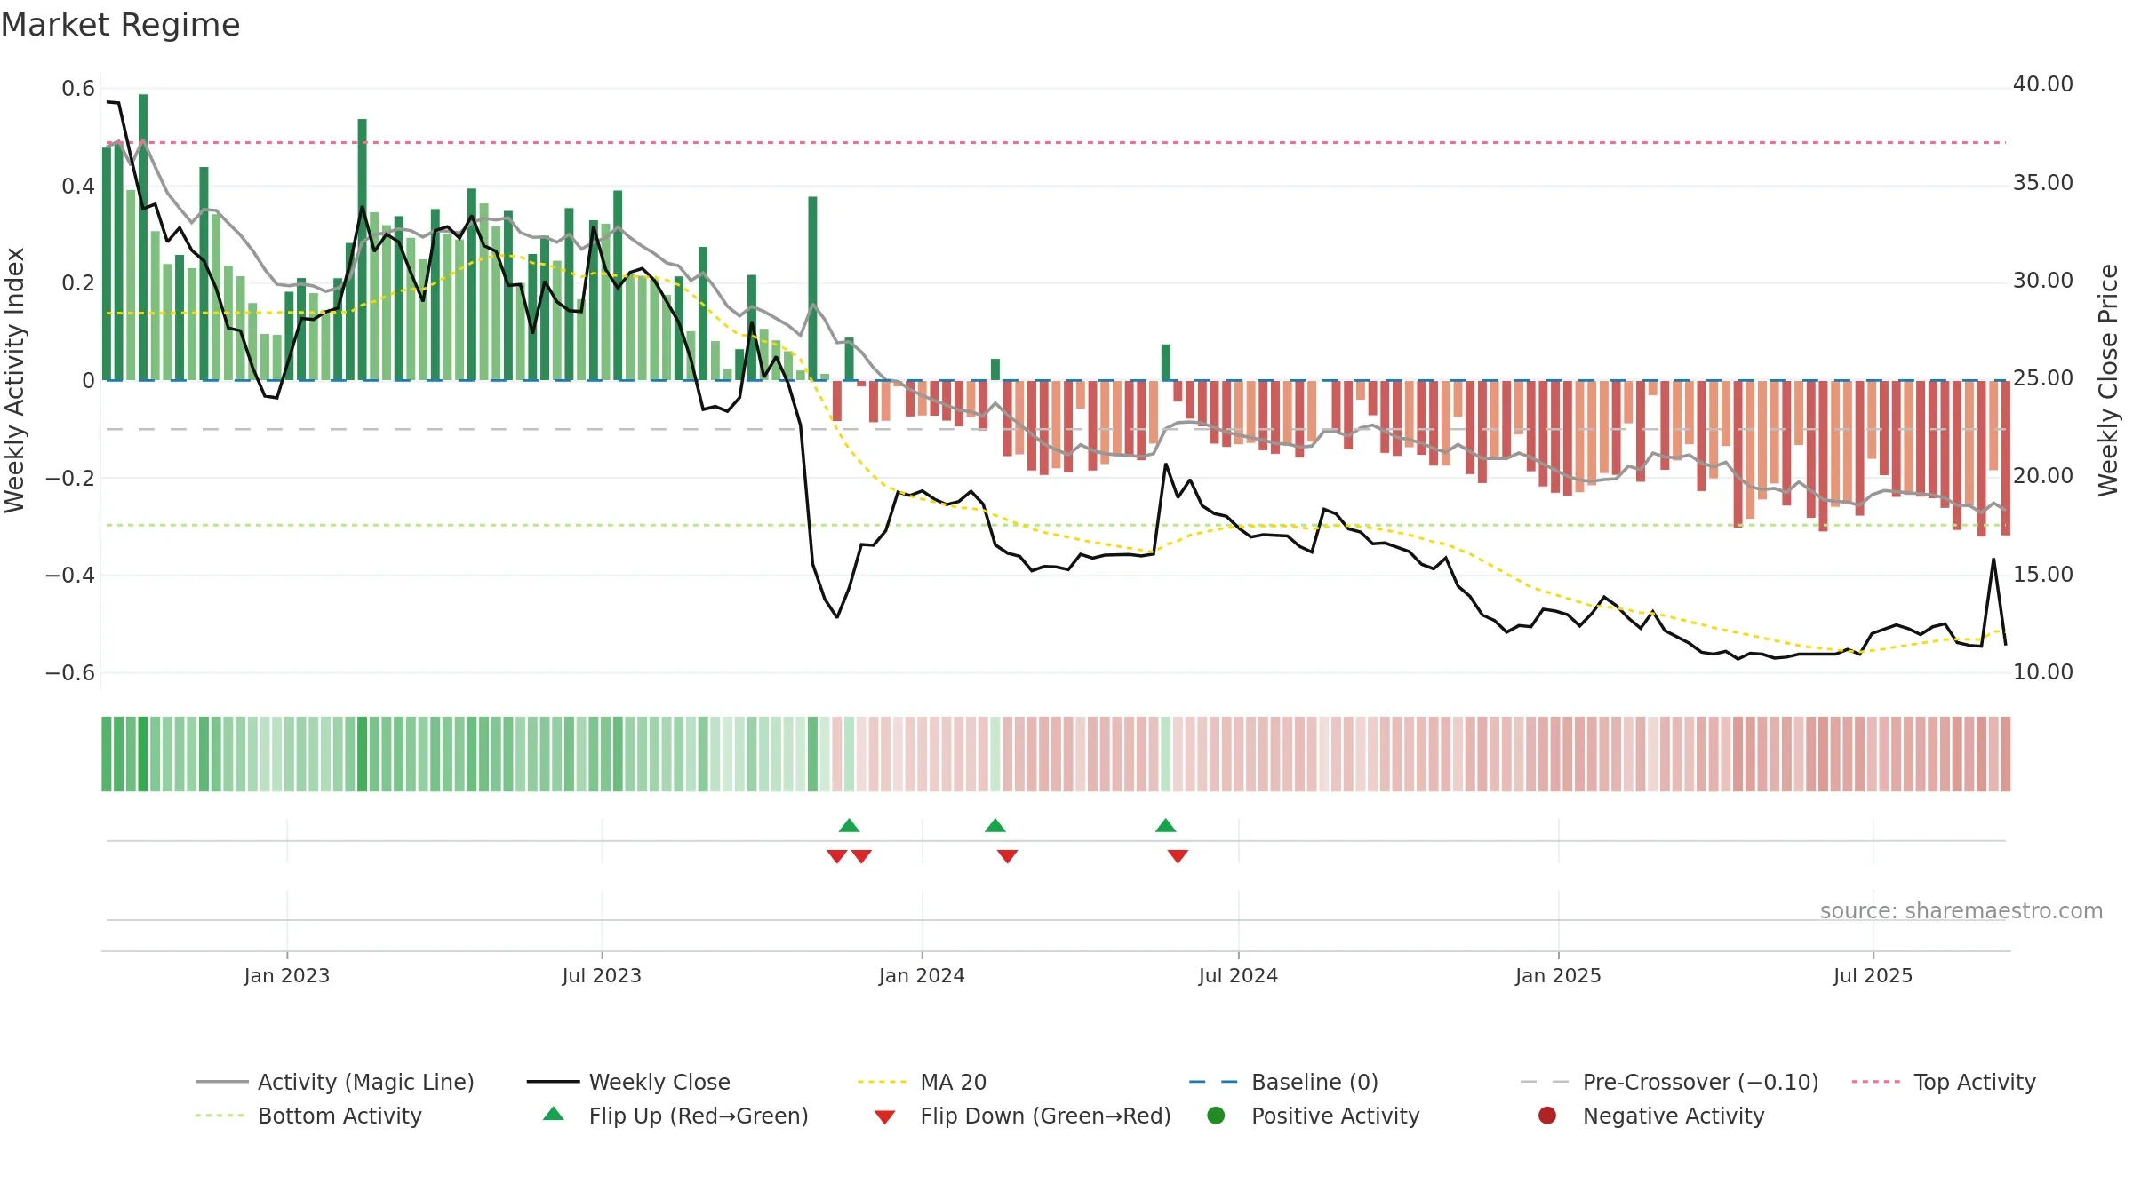Click the green circle icon beside Positive Activity
The width and height of the screenshot is (2133, 1199).
click(1216, 1116)
